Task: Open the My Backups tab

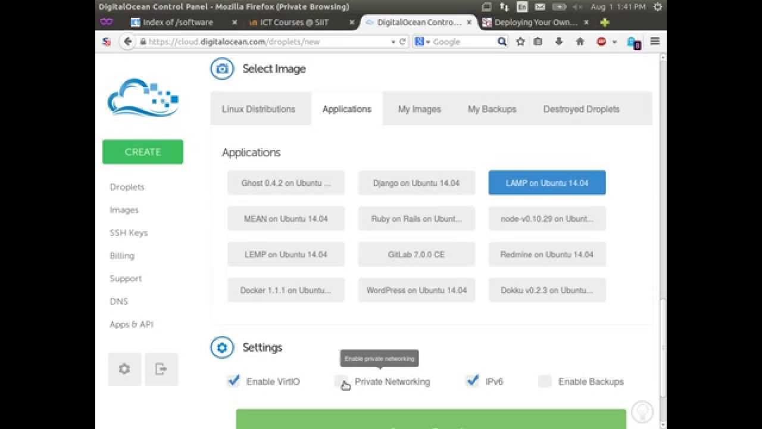Action: [492, 109]
